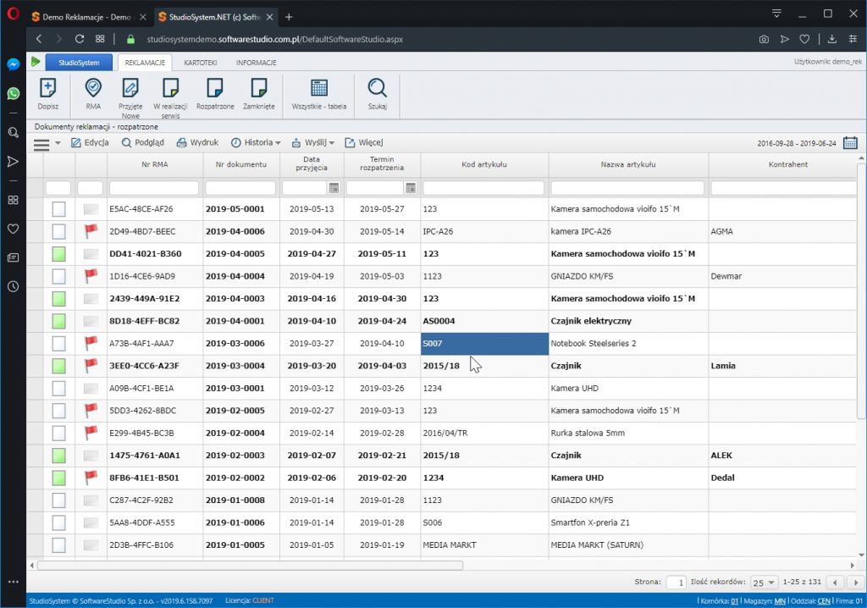Click the browser reload icon
This screenshot has width=867, height=608.
pos(79,39)
